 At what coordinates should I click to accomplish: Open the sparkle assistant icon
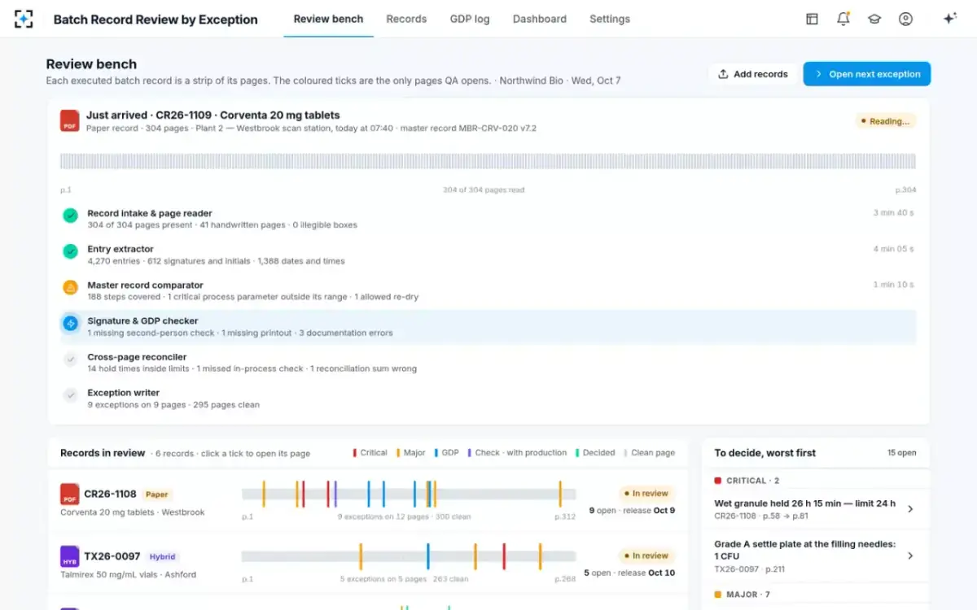pyautogui.click(x=949, y=19)
